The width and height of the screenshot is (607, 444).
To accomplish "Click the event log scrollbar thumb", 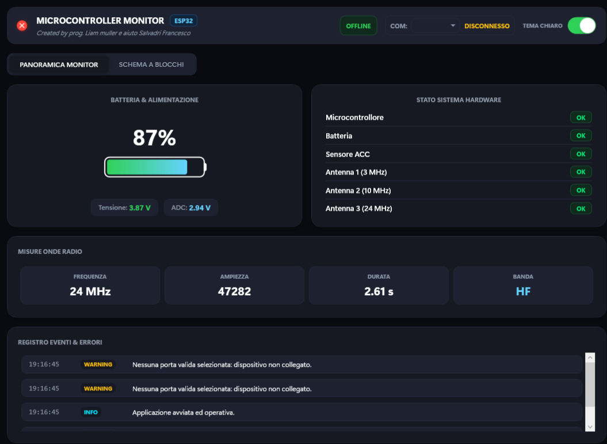I will [590, 384].
